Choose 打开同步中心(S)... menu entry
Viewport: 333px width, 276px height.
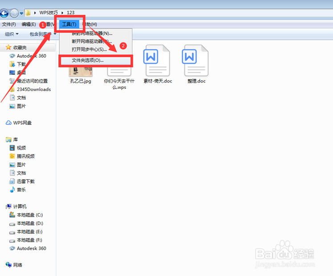(95, 49)
